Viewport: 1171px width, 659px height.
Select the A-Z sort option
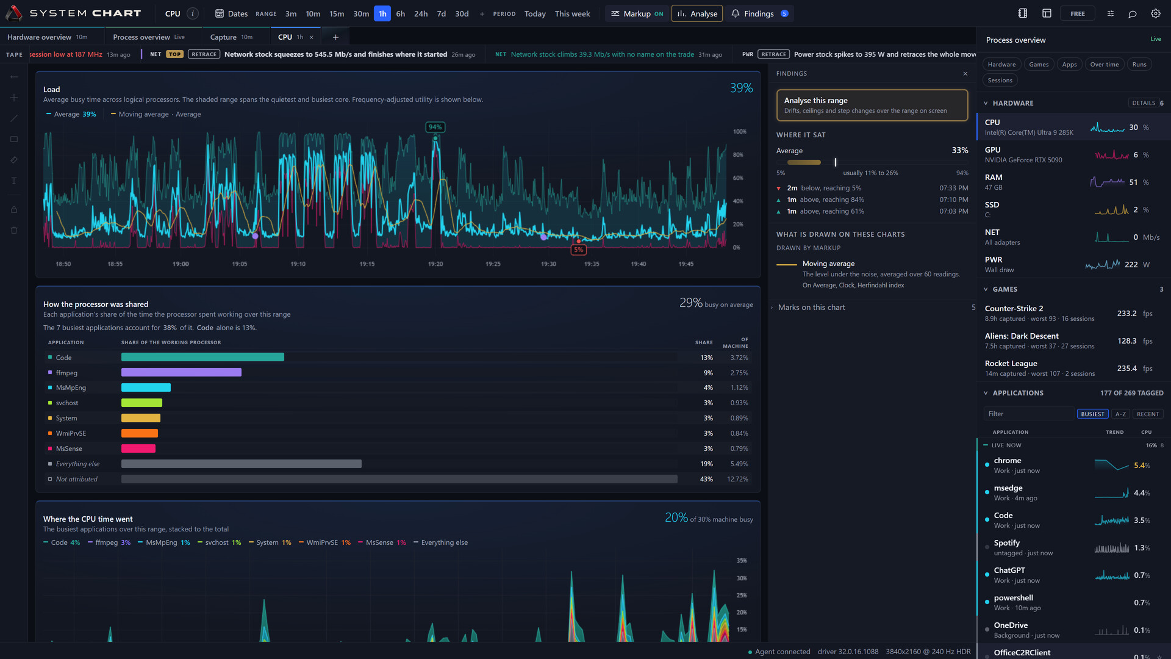click(1120, 414)
